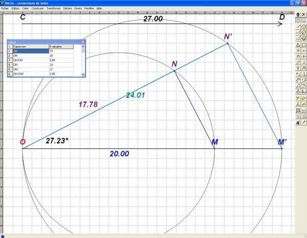Click the 27.00 length label above vector CD
The image size is (307, 238).
pyautogui.click(x=153, y=19)
